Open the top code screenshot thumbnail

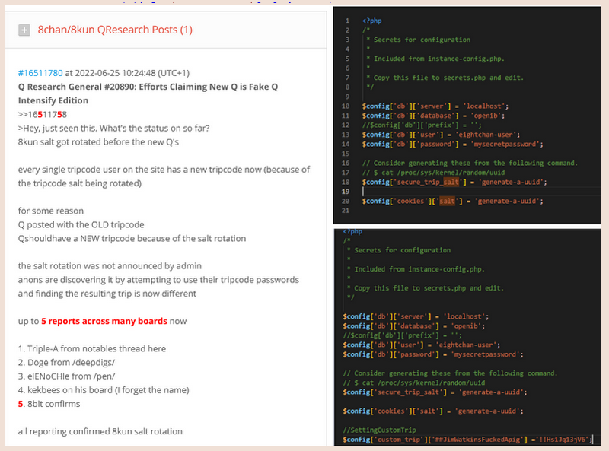tap(467, 115)
